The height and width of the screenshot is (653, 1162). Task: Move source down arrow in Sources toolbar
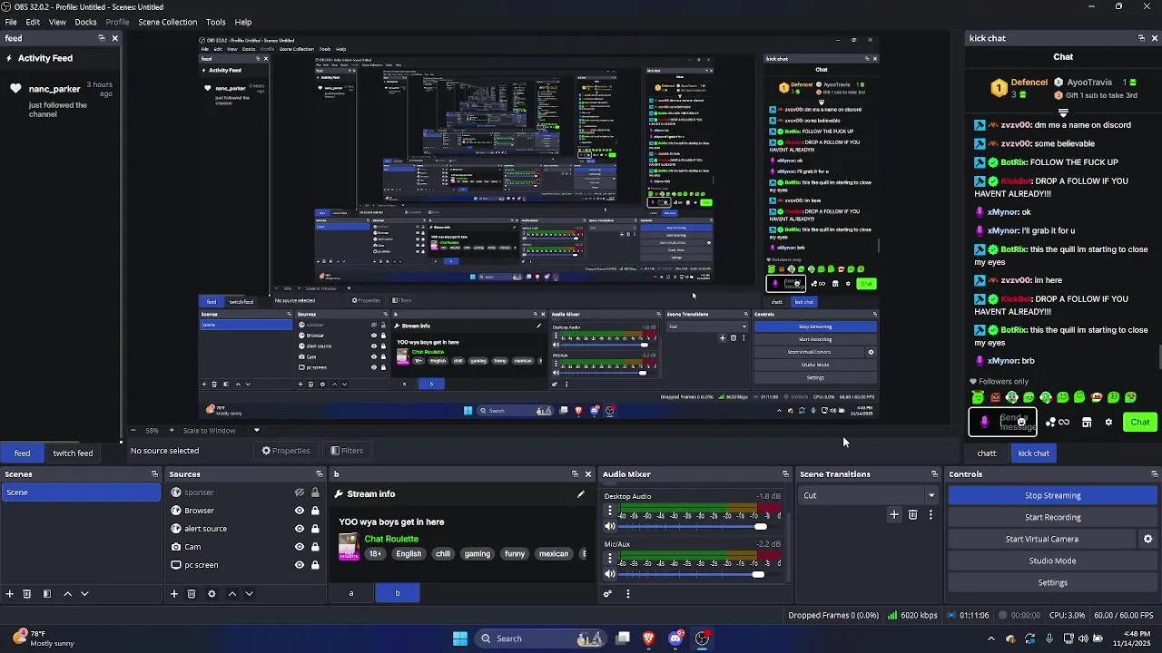point(249,594)
